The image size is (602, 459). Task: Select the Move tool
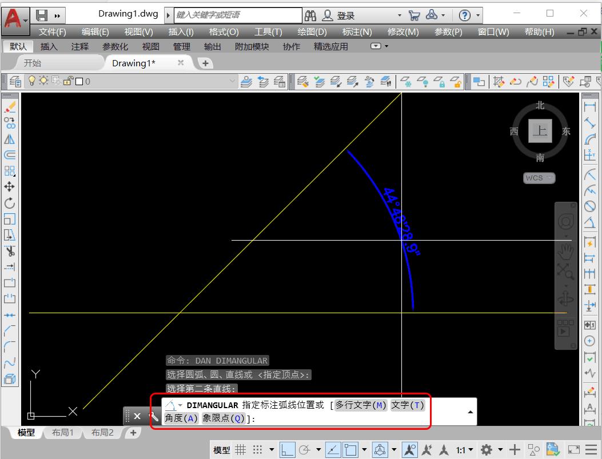pos(10,187)
